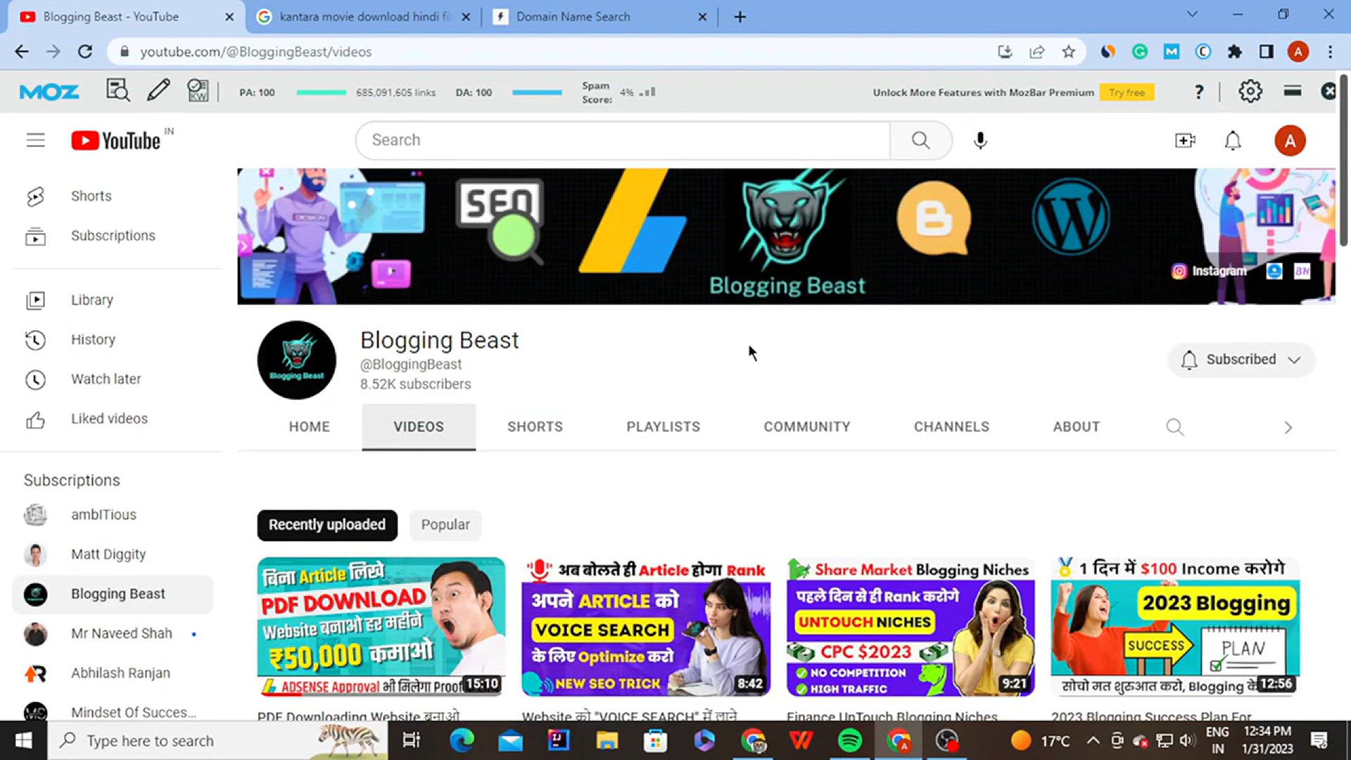Select the VIDEOS channel tab
Image resolution: width=1351 pixels, height=760 pixels.
(x=419, y=427)
